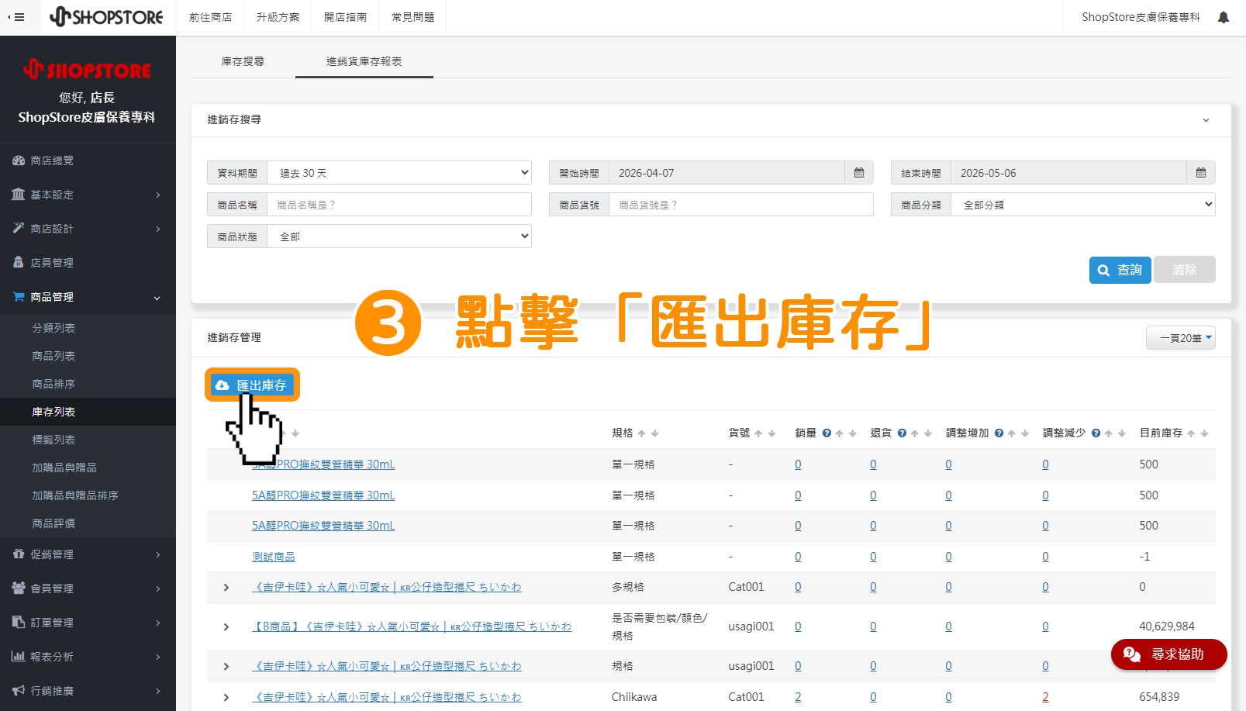Open the 【B商品】《吉伊卡哇》 product link
Screen dimensions: 1246x711
[412, 626]
